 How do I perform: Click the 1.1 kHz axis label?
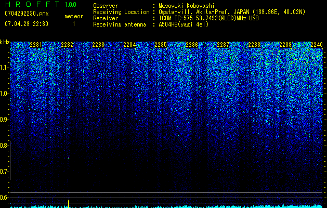pos(4,68)
